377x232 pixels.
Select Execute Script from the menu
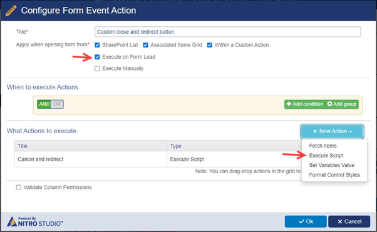tap(326, 155)
